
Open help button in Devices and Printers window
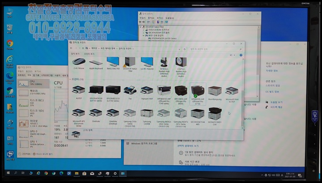tap(241, 55)
